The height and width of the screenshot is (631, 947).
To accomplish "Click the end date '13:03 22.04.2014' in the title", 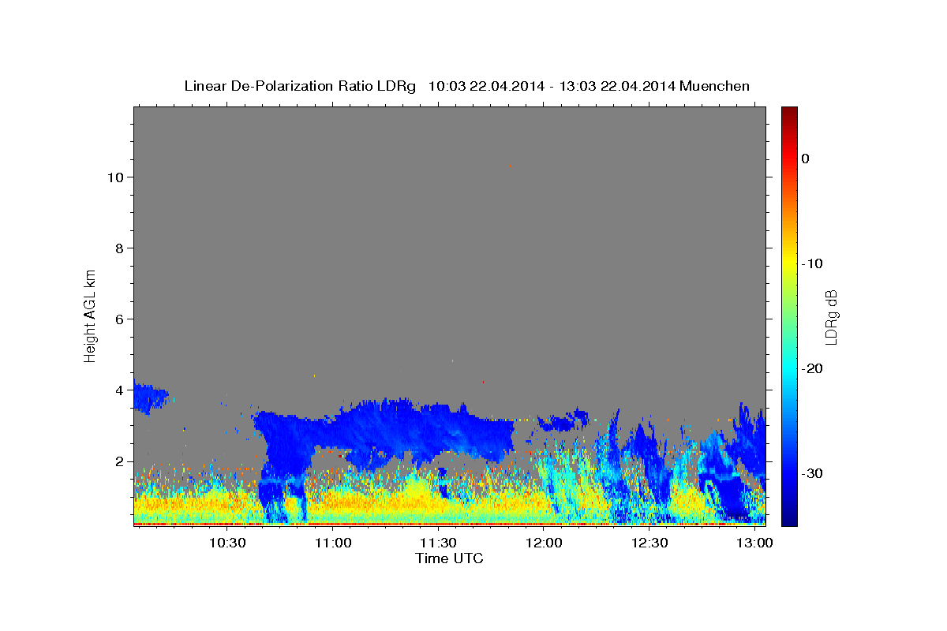I will point(617,86).
